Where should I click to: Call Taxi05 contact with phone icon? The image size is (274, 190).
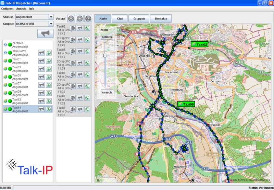[49, 77]
